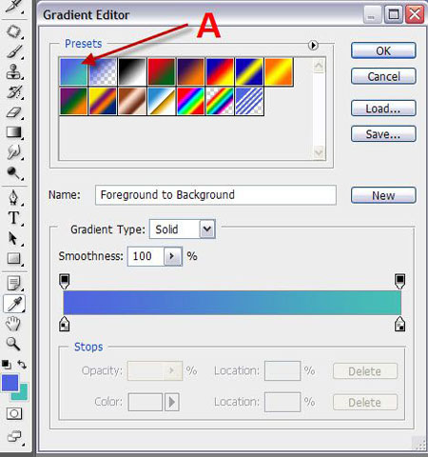
Task: Pick the Eyedropper tool
Action: click(14, 304)
